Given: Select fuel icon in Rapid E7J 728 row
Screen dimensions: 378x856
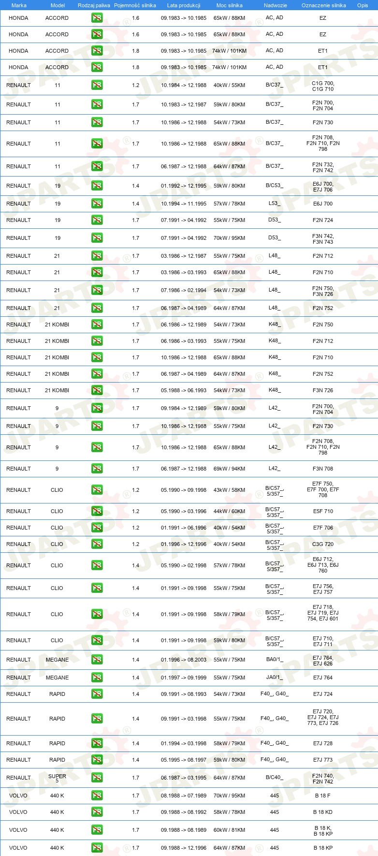Looking at the screenshot, I should [x=97, y=743].
